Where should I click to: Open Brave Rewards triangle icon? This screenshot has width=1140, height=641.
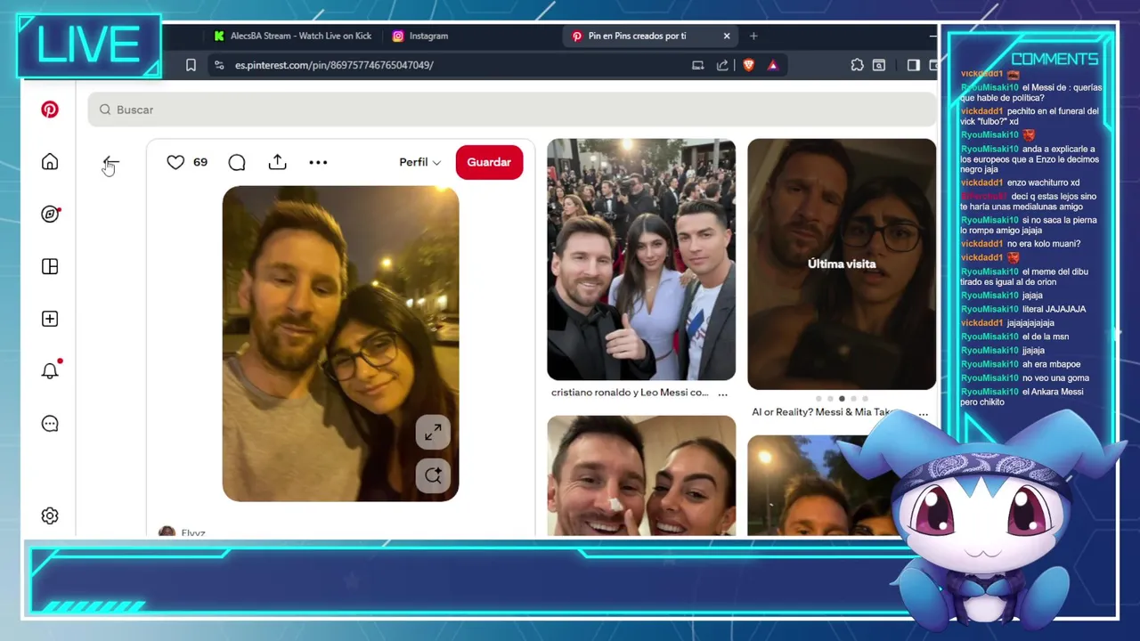(x=772, y=65)
